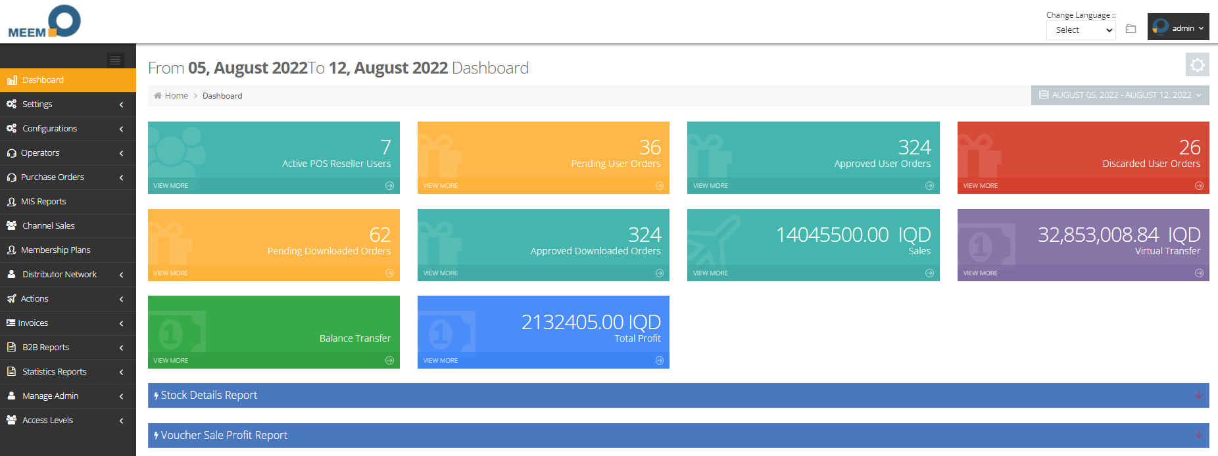Expand Manage Admin submenu chevron

(122, 397)
